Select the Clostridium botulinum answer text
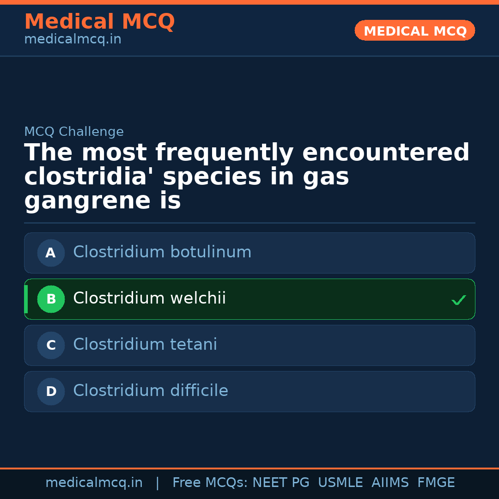 tap(162, 252)
